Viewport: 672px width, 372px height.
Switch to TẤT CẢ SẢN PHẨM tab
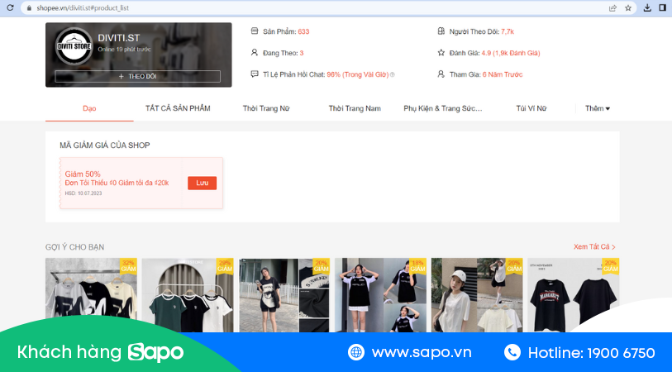[178, 108]
